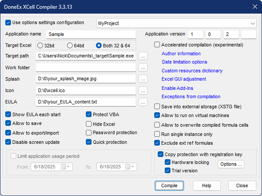Toggle Protect VBA checkbox
Viewport: 262px width, 196px height.
[89, 114]
